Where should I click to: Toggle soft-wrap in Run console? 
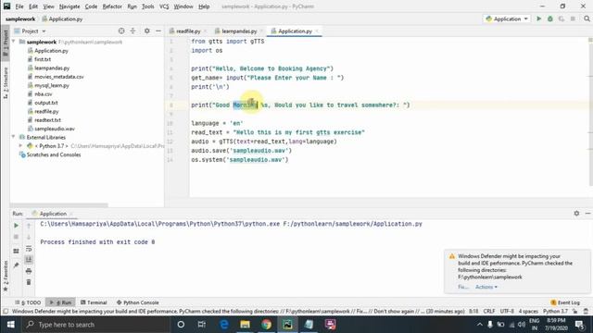(x=29, y=249)
